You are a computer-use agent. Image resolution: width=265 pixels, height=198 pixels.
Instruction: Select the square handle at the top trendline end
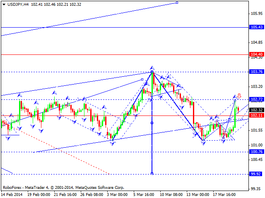tap(177, 3)
